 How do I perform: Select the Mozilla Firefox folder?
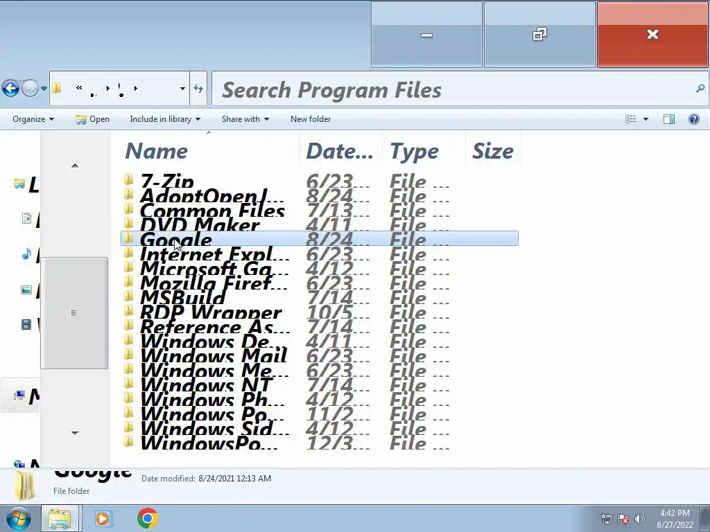[319, 283]
